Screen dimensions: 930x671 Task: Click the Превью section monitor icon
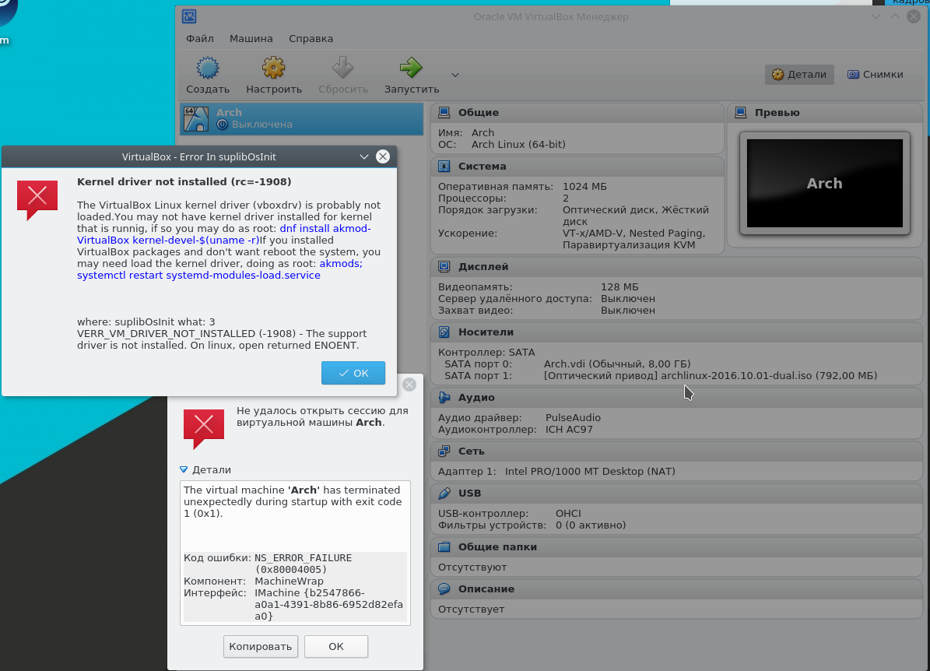(740, 112)
